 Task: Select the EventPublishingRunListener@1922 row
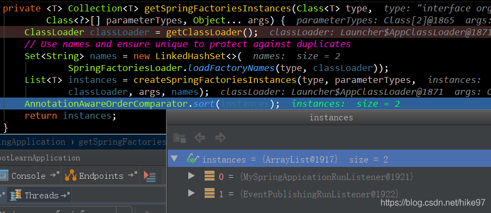tap(329, 193)
